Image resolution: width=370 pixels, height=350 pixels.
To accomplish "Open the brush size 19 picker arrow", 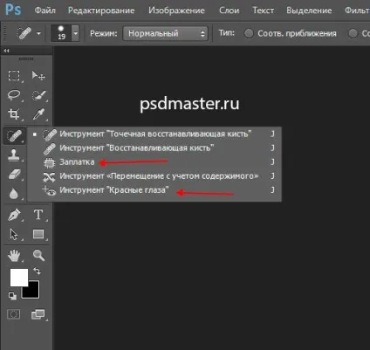I will tap(76, 33).
